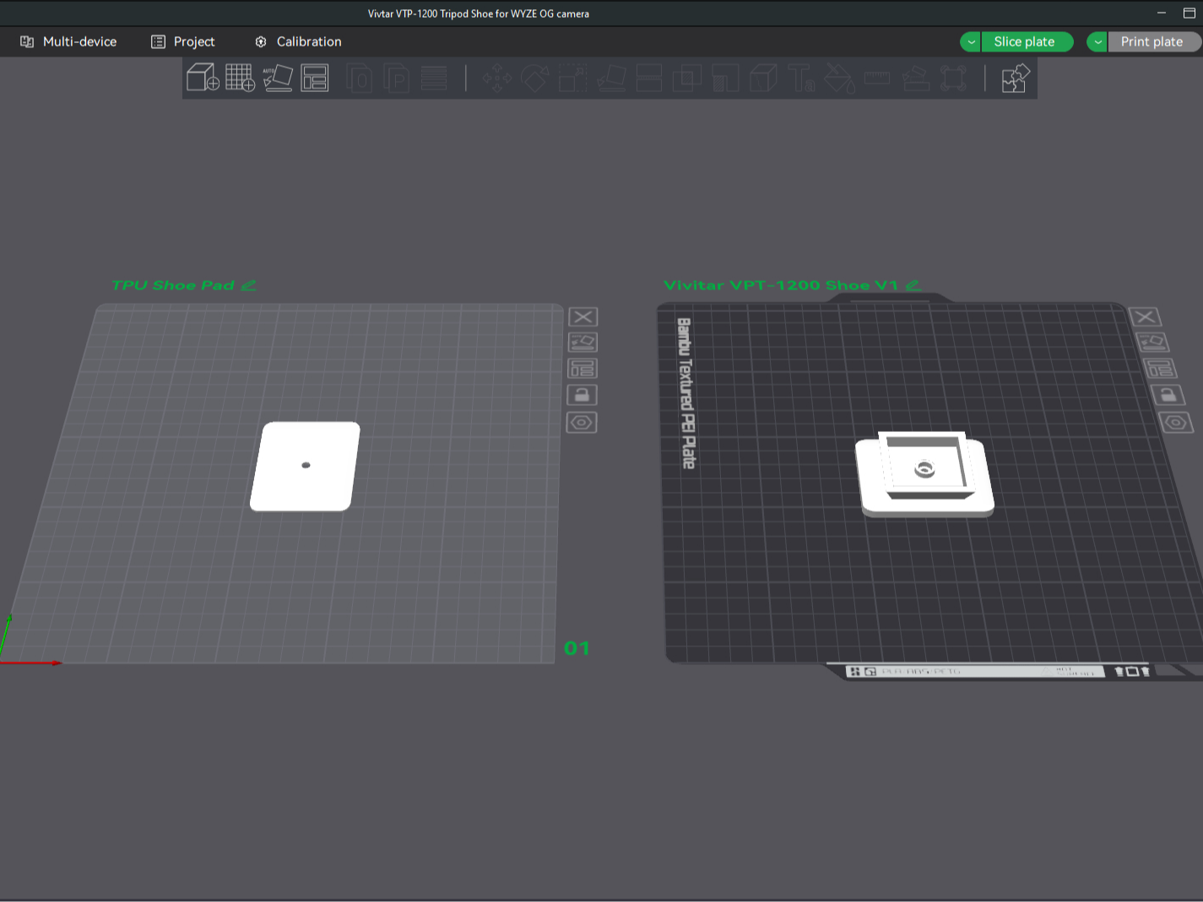The image size is (1203, 902).
Task: Open the Assembly view puzzle icon
Action: click(x=1016, y=78)
